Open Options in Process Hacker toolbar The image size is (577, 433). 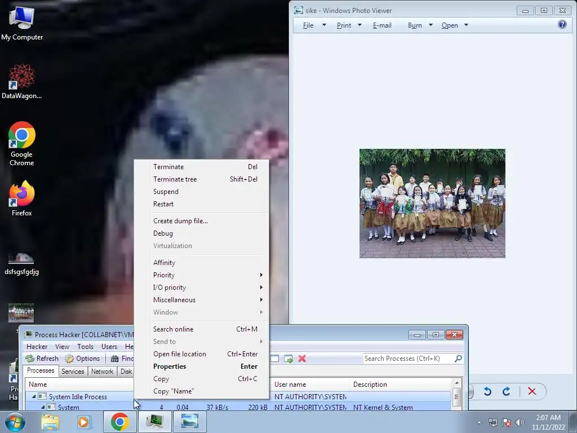[x=82, y=358]
